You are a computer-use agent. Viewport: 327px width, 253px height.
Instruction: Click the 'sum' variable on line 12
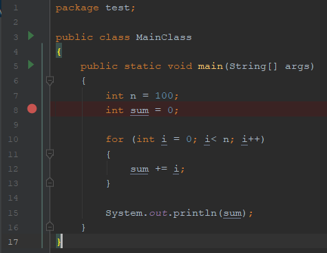click(140, 170)
